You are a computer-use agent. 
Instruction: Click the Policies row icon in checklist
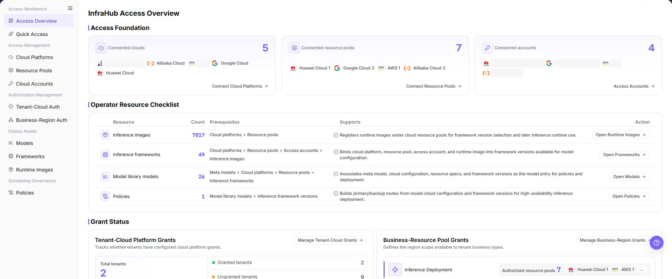105,196
